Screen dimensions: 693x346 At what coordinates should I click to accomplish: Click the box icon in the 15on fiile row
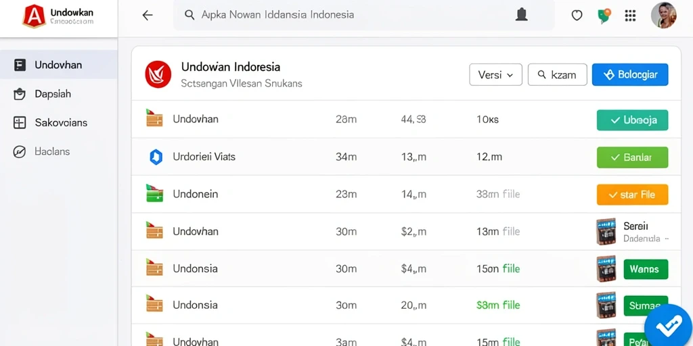pyautogui.click(x=154, y=268)
